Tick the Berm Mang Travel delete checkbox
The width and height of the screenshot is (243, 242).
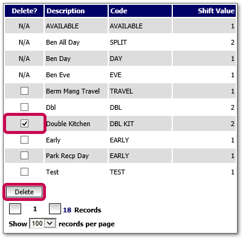pos(24,91)
